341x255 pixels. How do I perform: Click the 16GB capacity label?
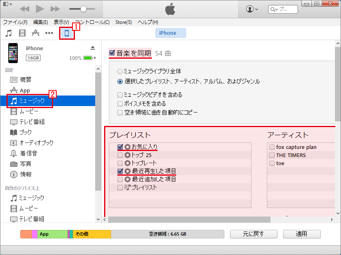click(33, 58)
